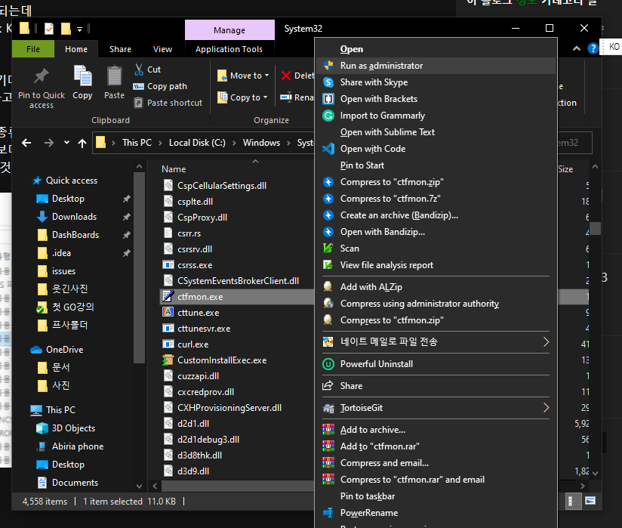622x528 pixels.
Task: Expand the Nate mail submenu arrow
Action: 546,342
